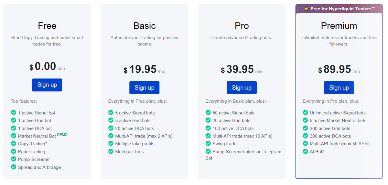Click the checkmark beside Spread and Arbitrage

click(x=14, y=167)
